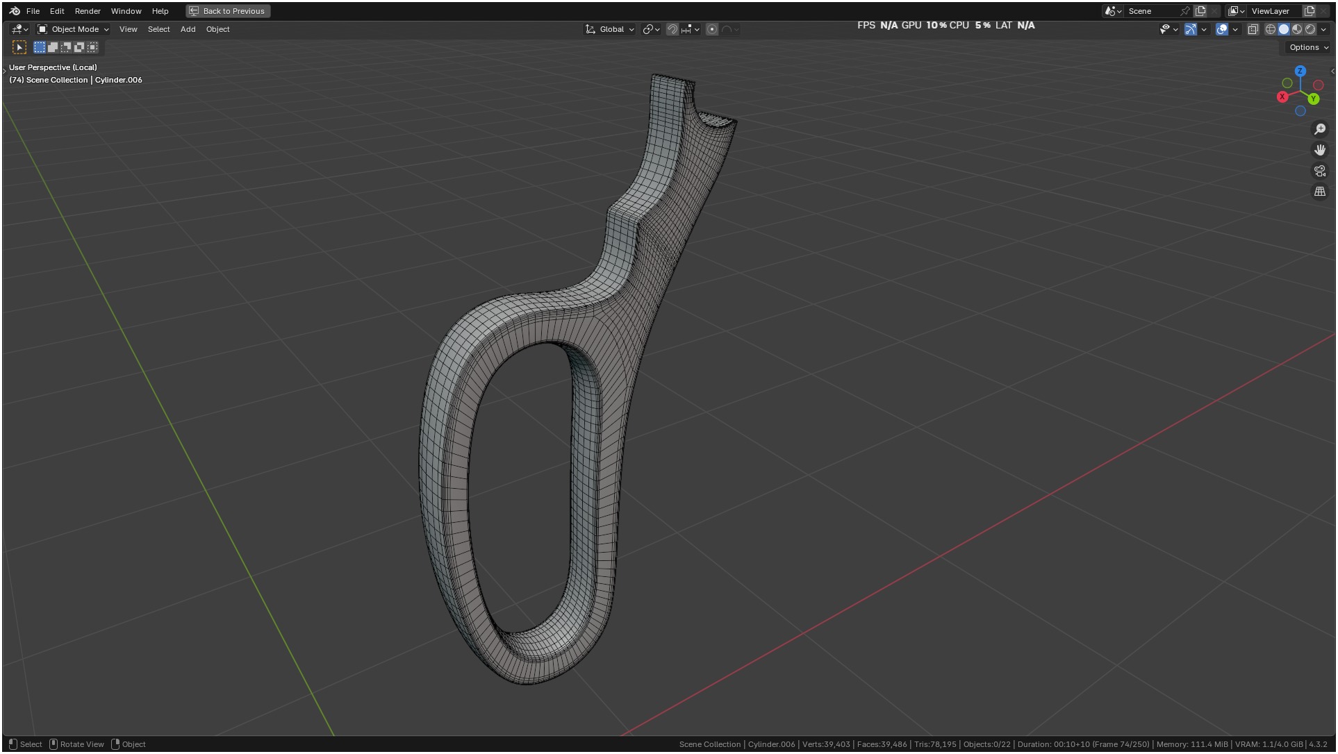The width and height of the screenshot is (1338, 754).
Task: Open the viewport View menu
Action: coord(129,29)
